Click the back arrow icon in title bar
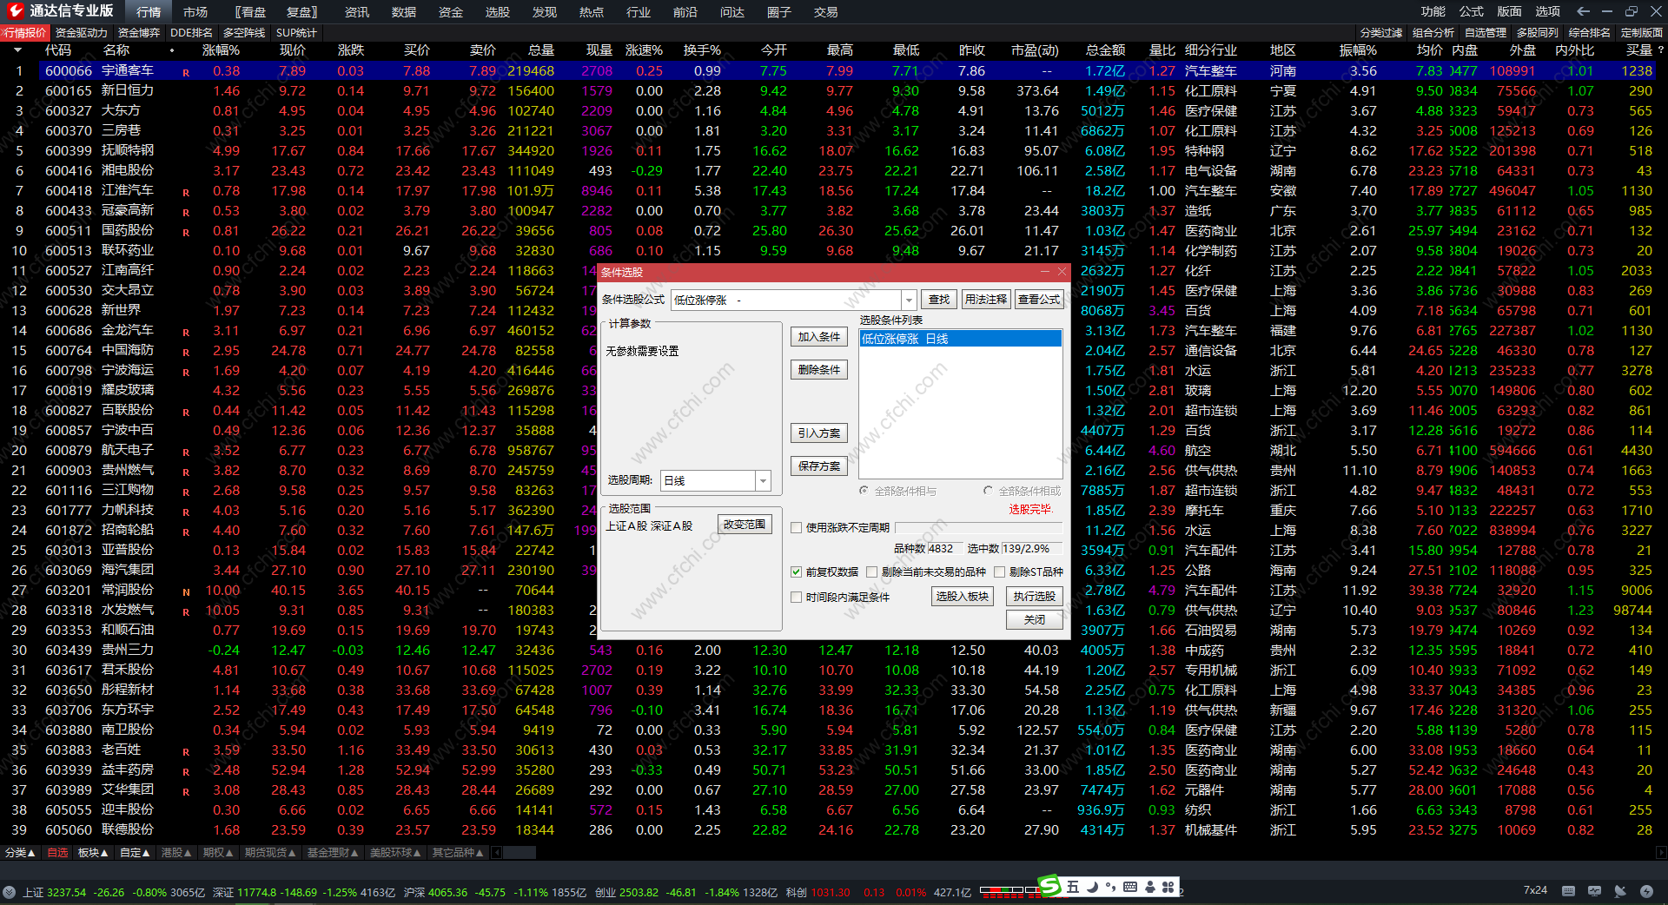Image resolution: width=1668 pixels, height=905 pixels. tap(1583, 11)
